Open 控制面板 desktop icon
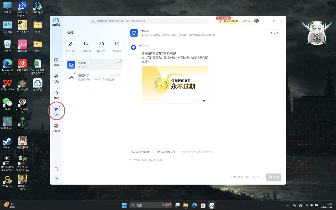This screenshot has width=336, height=210. (7, 27)
